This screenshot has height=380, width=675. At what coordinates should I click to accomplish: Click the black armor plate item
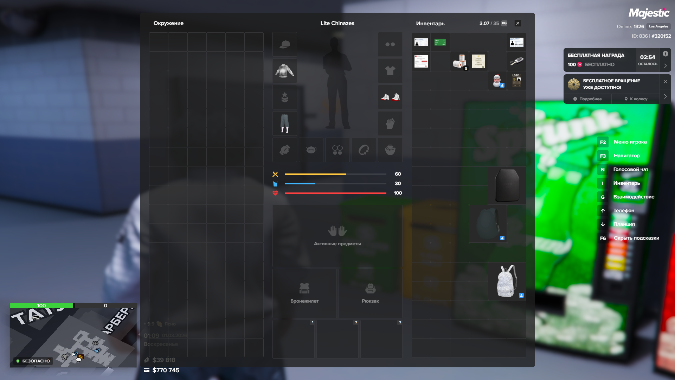507,185
